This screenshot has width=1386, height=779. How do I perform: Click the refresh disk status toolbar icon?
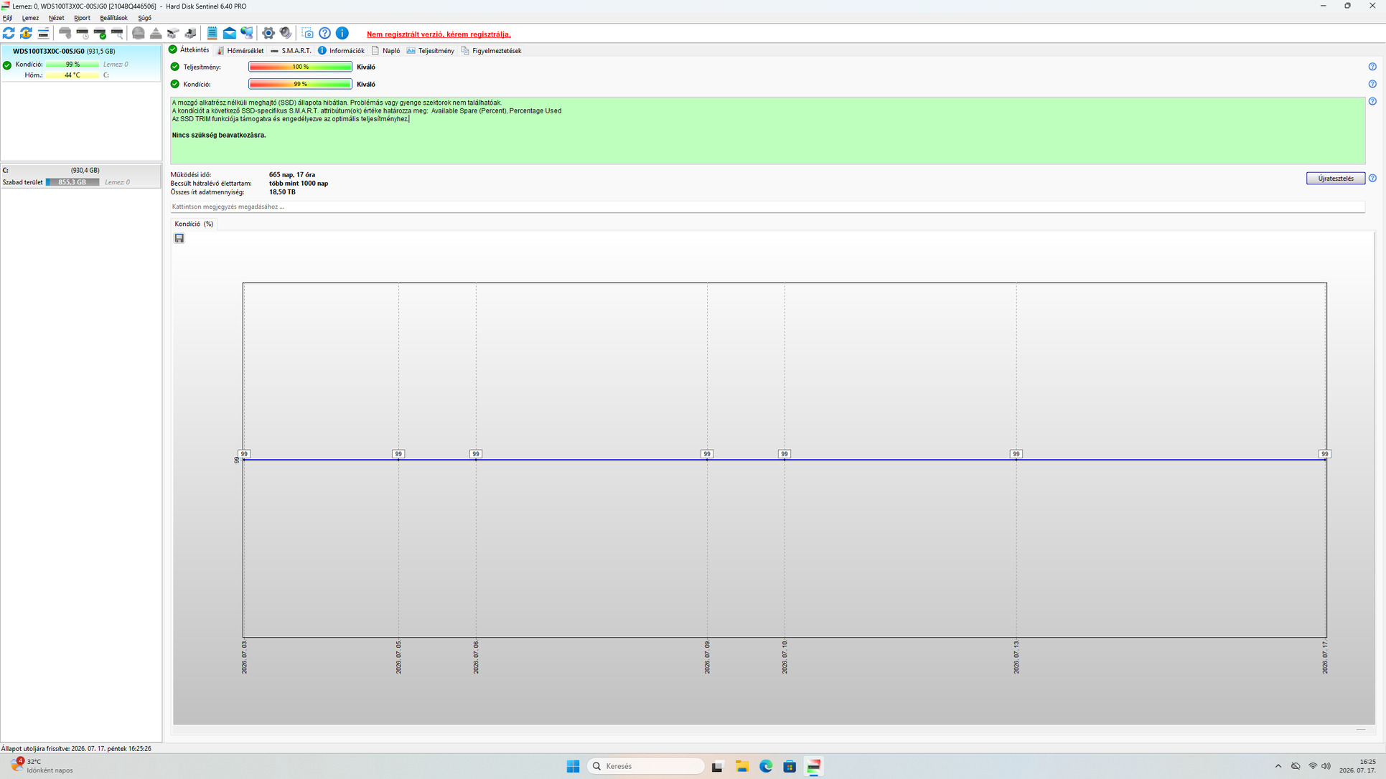point(9,33)
